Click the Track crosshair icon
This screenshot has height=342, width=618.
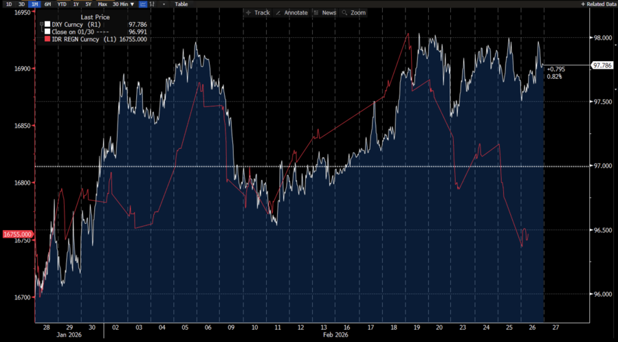tap(249, 13)
